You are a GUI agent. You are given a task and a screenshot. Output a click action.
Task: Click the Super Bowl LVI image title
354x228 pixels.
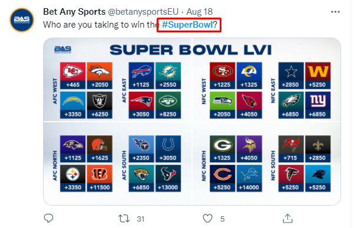coord(191,50)
